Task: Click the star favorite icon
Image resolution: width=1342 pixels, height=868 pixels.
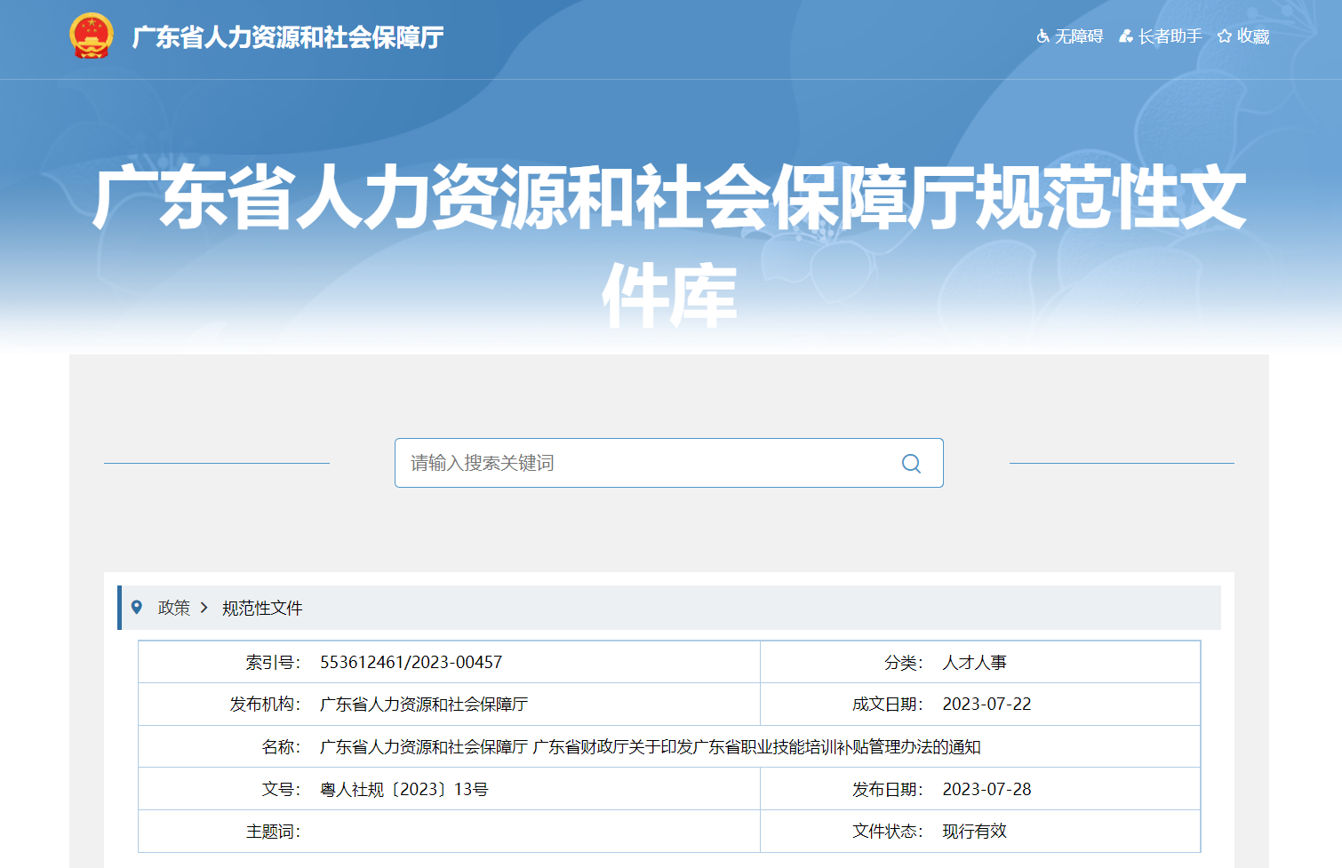Action: (1225, 36)
